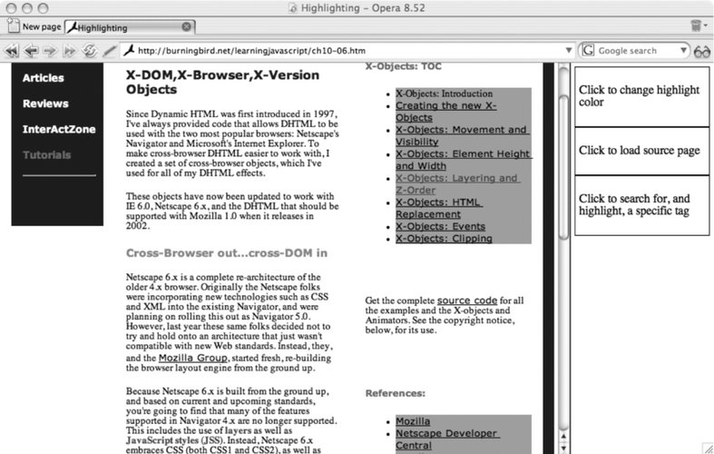Click the 'X-DOM,X-Browser,X-Version Objects' title
The width and height of the screenshot is (714, 454).
[222, 82]
